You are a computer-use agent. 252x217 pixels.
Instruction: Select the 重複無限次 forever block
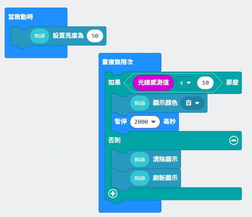click(x=118, y=62)
